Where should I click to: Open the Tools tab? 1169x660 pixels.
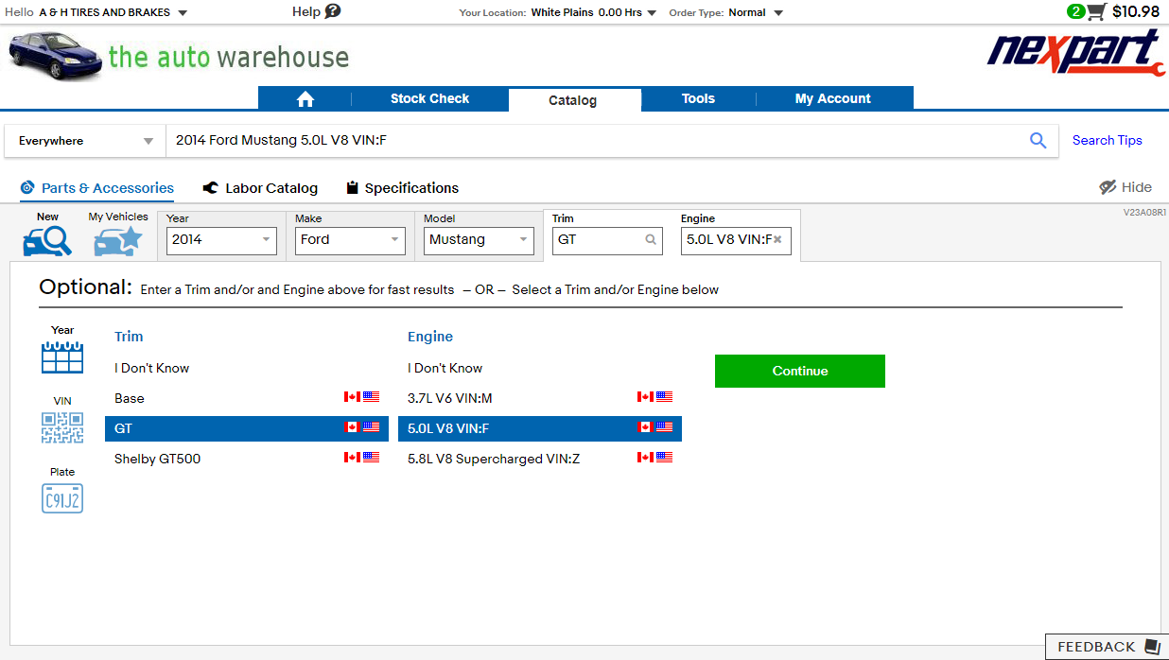698,98
